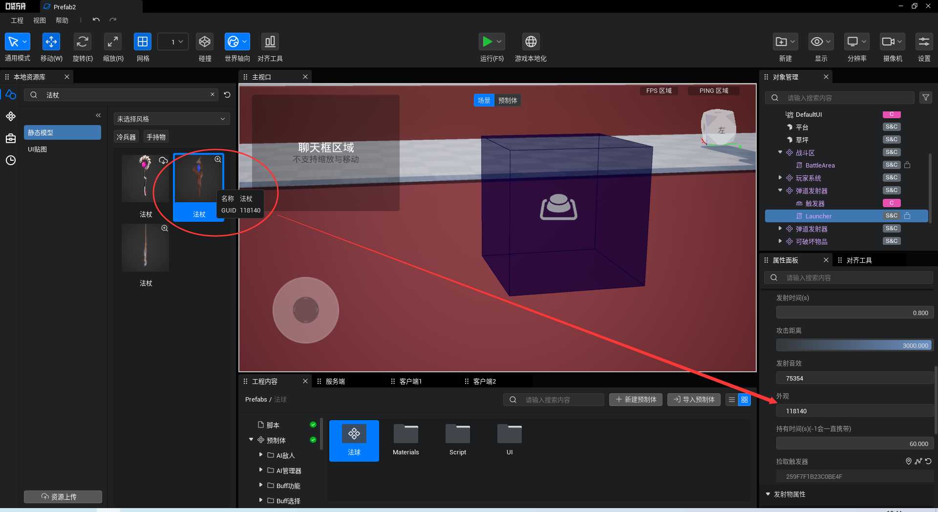Switch project content to list view
Viewport: 938px width, 512px height.
click(x=732, y=400)
